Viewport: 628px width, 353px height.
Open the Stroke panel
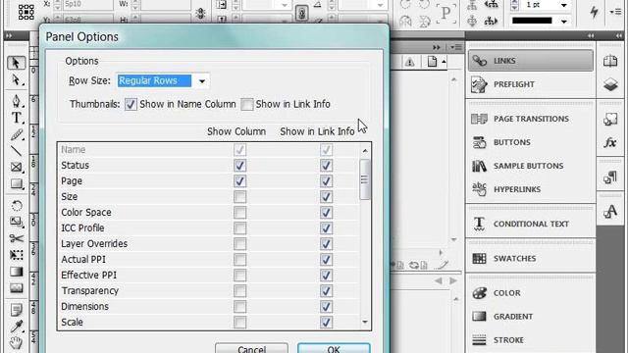[531, 340]
